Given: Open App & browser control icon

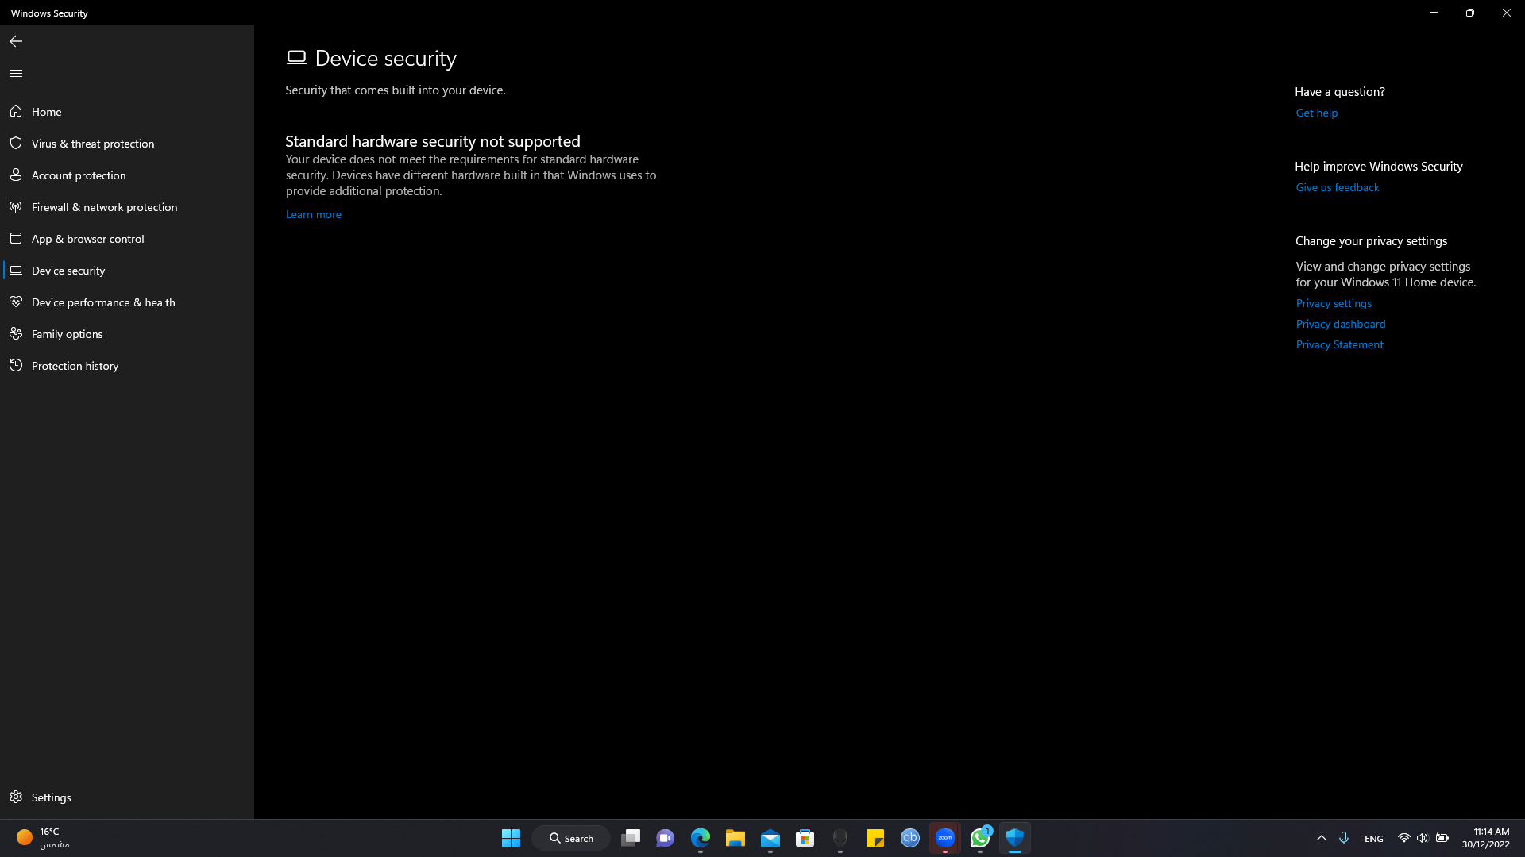Looking at the screenshot, I should pyautogui.click(x=16, y=238).
